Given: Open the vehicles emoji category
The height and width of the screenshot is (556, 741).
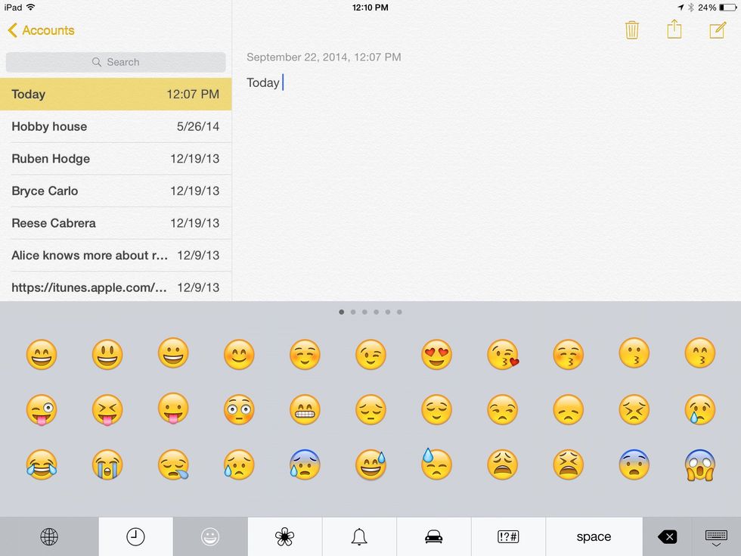Looking at the screenshot, I should coord(433,536).
